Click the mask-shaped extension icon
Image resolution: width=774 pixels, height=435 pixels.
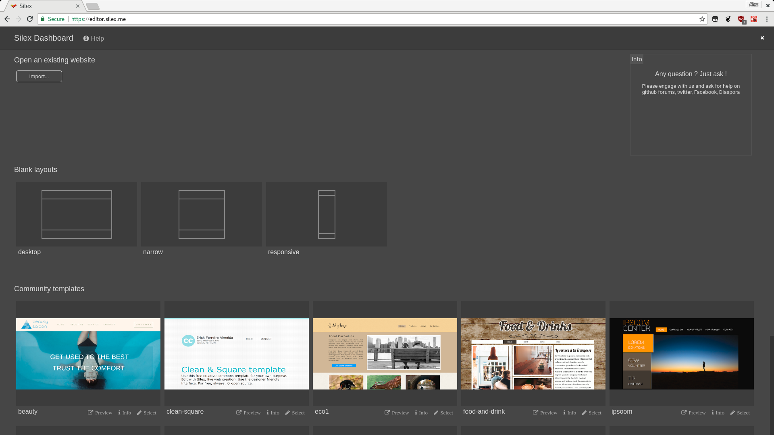click(715, 19)
